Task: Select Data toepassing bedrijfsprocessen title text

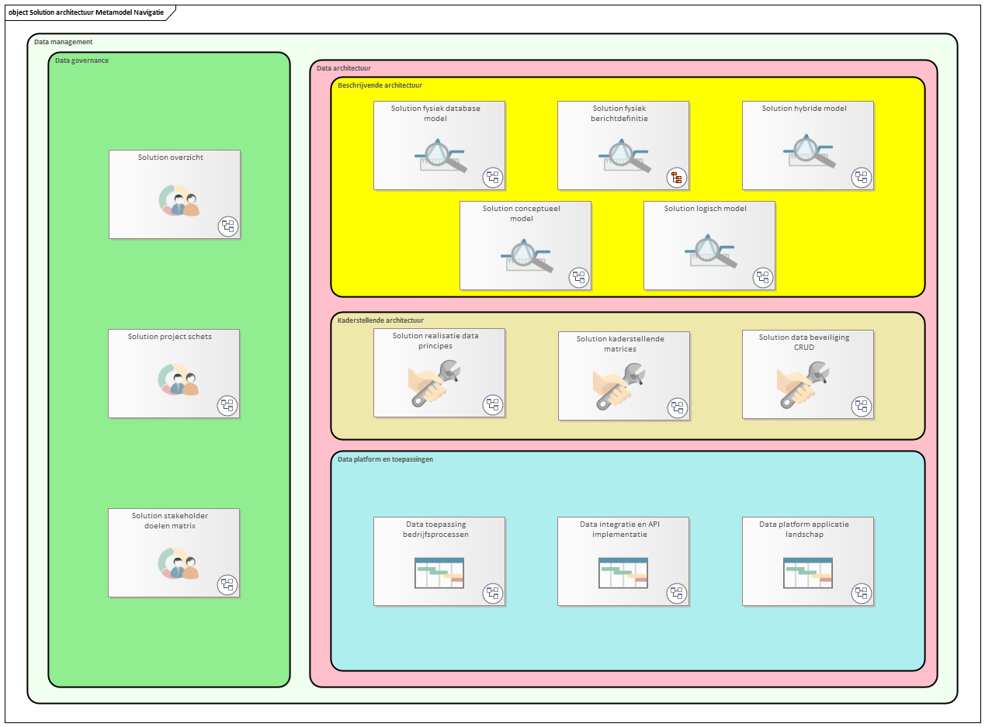Action: point(435,529)
